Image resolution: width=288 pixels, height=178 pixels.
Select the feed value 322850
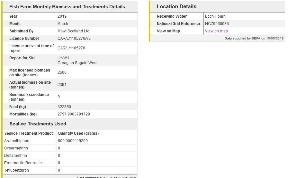click(x=64, y=107)
